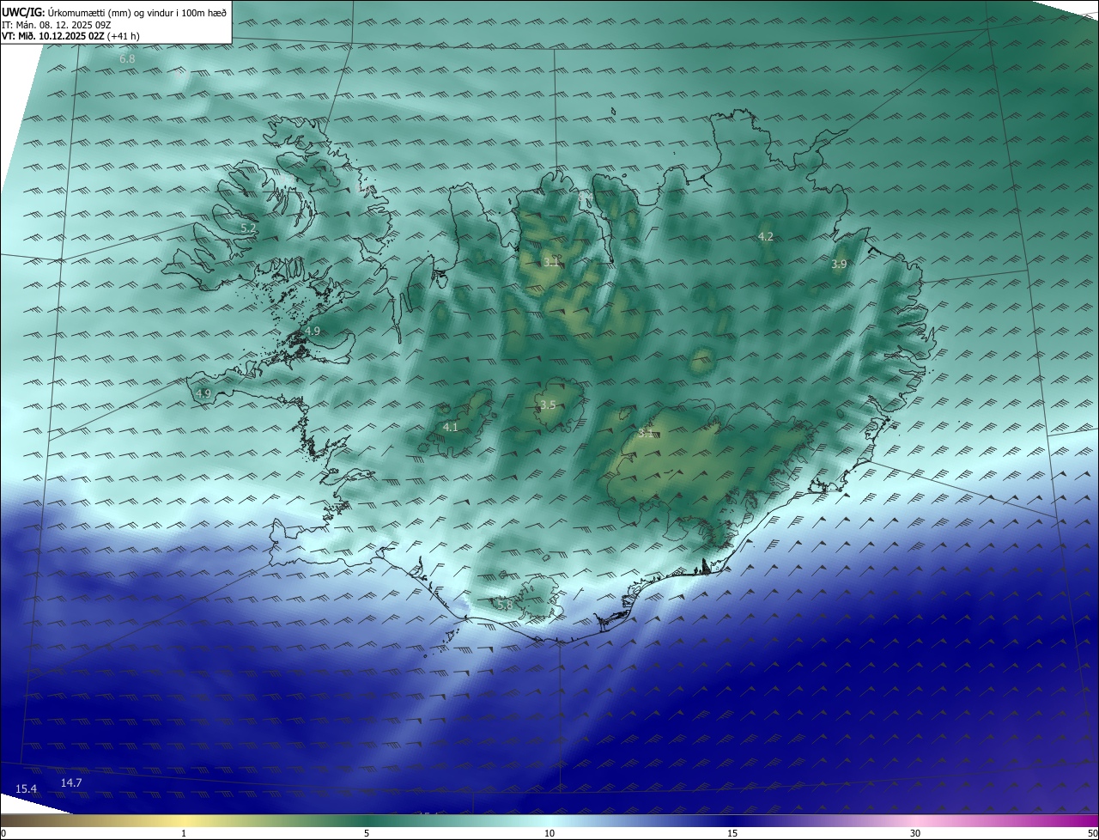Screen dimensions: 1099x840
Task: Click the 14.7 value label over the sea
Action: tap(71, 782)
